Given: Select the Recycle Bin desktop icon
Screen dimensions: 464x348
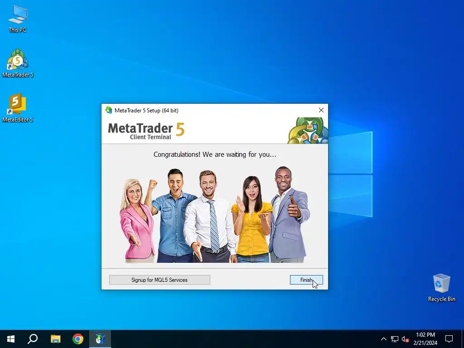Looking at the screenshot, I should click(441, 288).
